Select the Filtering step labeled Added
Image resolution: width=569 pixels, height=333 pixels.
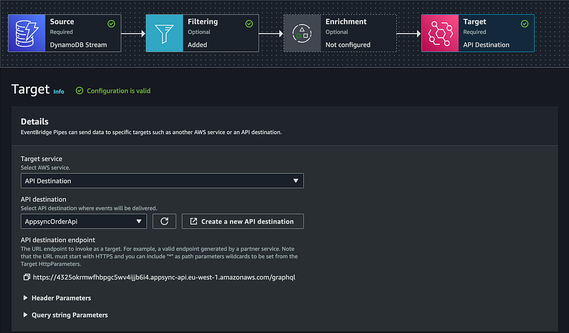pyautogui.click(x=202, y=34)
